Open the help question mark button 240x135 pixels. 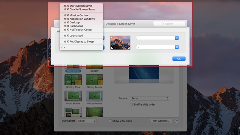pos(177,121)
